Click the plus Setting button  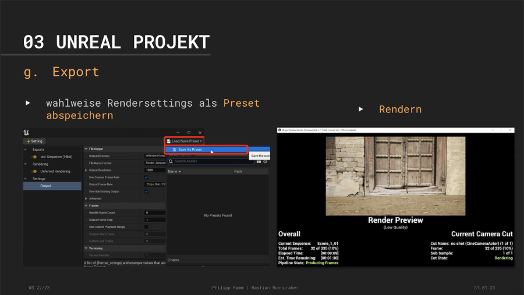[x=35, y=141]
